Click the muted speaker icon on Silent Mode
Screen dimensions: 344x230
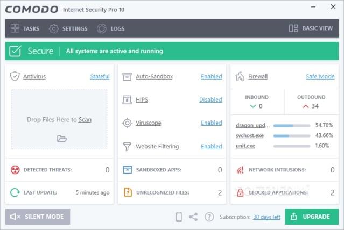point(15,217)
